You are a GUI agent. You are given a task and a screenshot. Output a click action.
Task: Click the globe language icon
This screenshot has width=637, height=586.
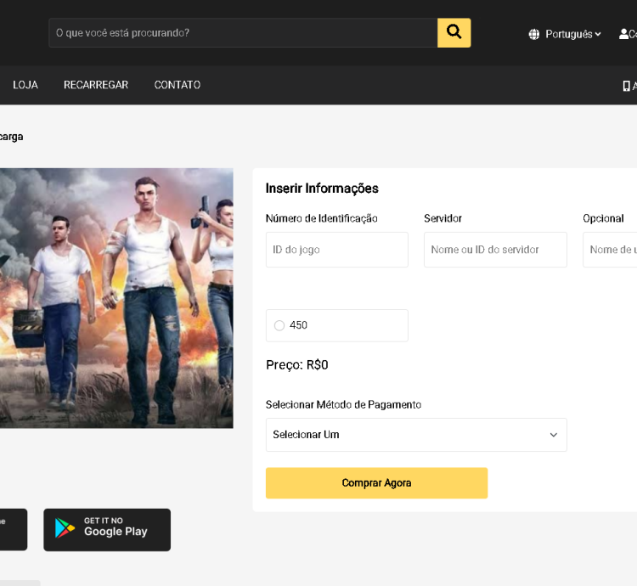534,34
